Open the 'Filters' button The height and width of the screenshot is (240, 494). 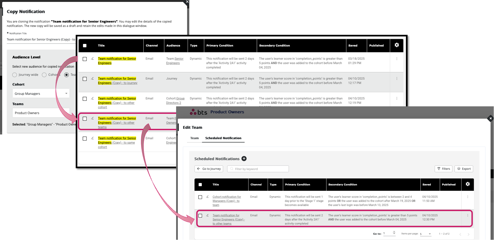pos(444,169)
